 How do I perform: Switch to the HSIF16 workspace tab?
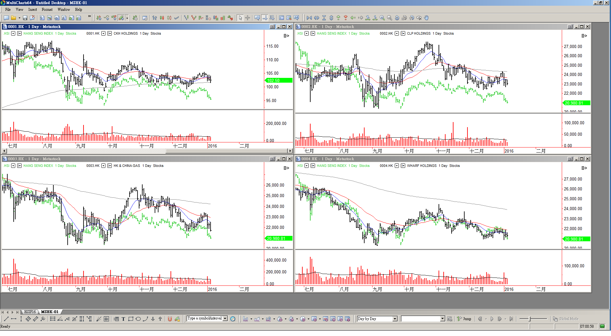(30, 312)
